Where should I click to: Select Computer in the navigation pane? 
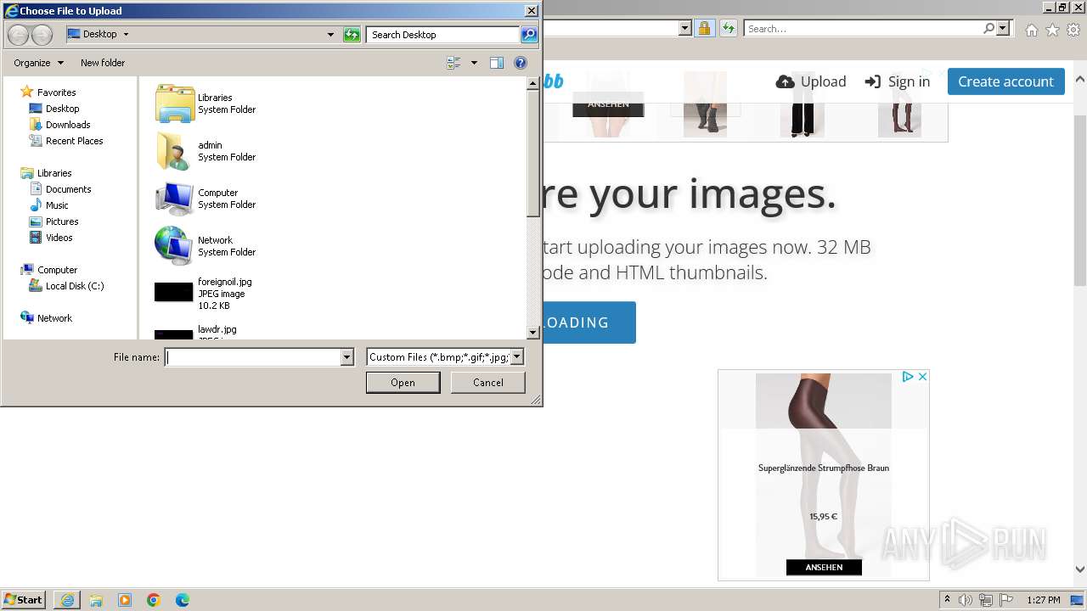click(x=57, y=270)
